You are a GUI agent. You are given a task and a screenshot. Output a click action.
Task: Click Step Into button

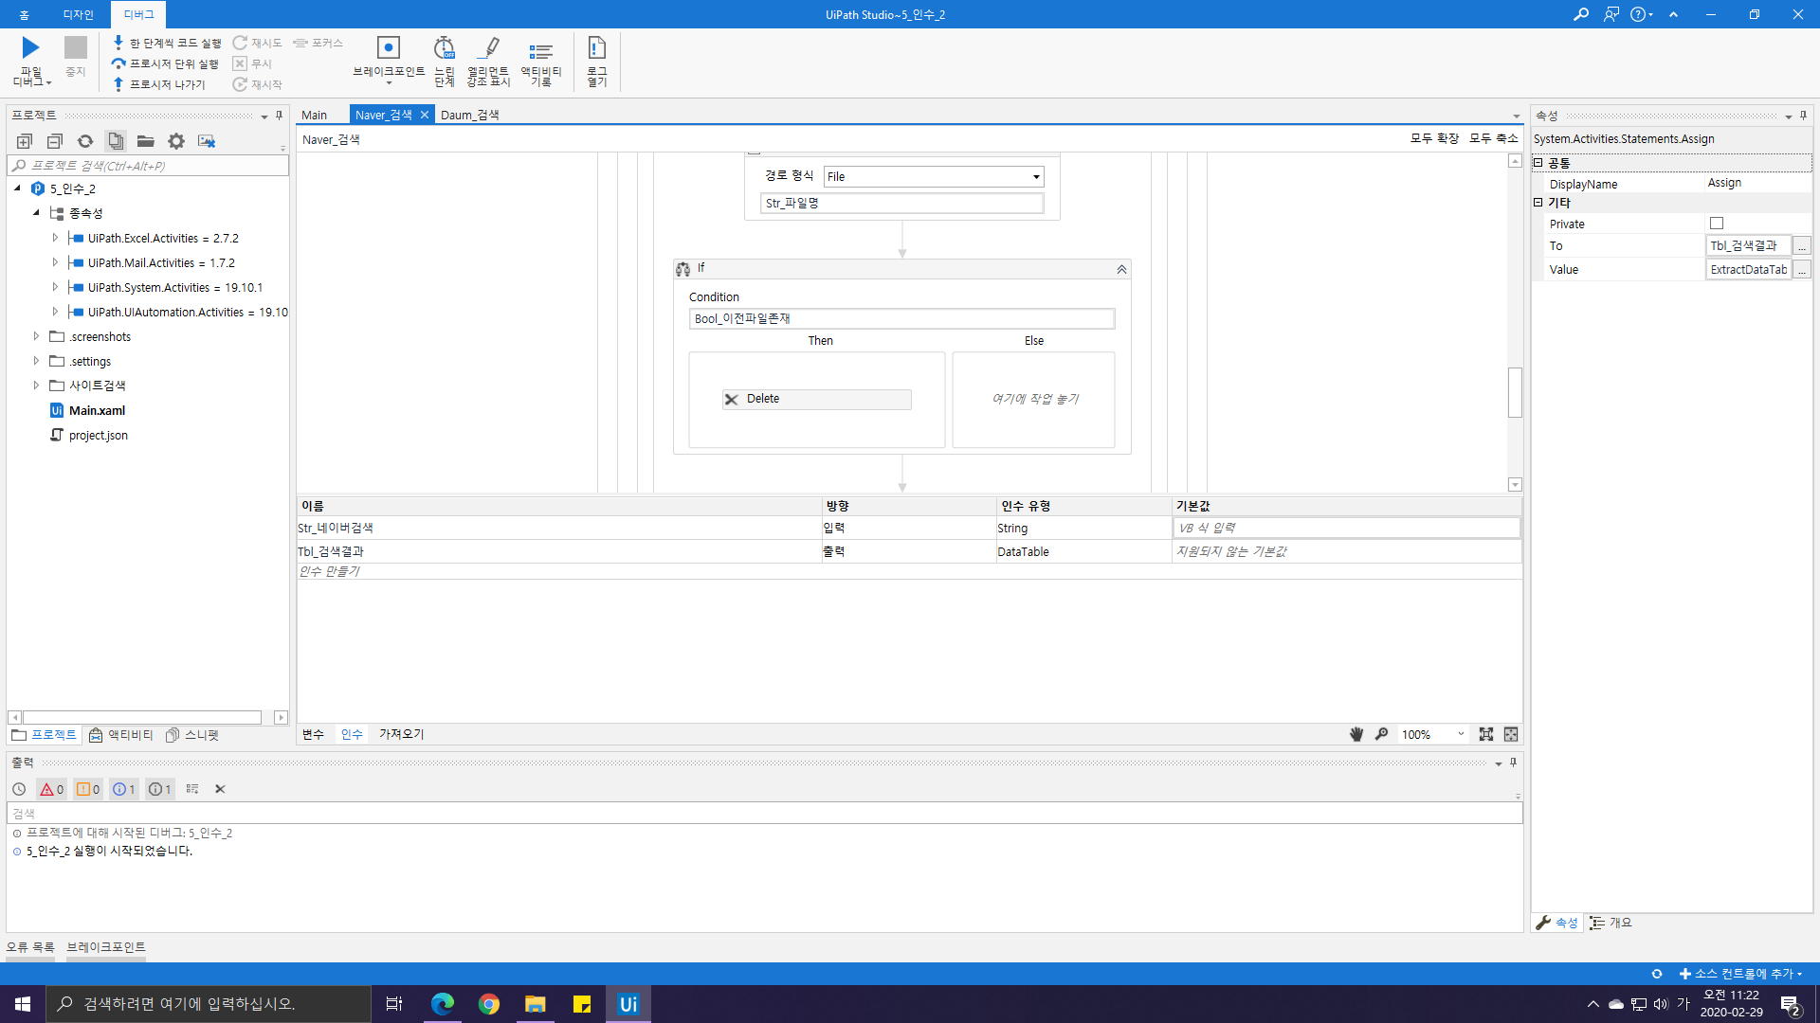[x=167, y=44]
